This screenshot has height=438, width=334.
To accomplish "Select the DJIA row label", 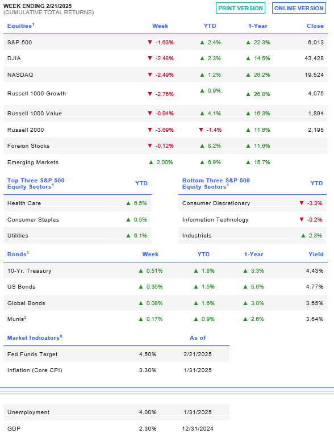I will click(14, 58).
